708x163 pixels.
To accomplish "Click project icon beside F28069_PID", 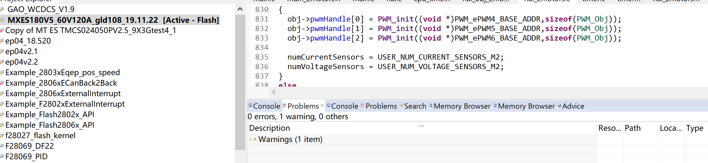I will pos(2,156).
